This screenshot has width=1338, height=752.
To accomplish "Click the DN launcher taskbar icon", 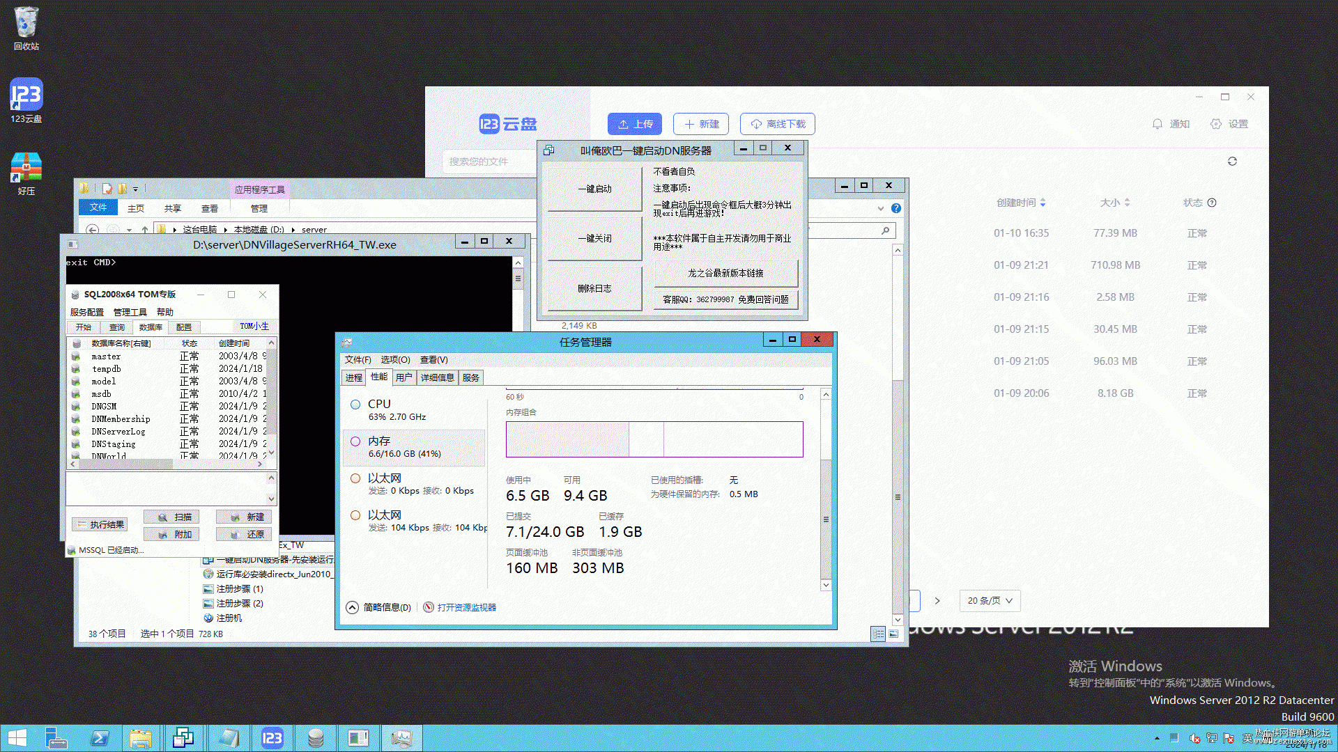I will pos(184,738).
